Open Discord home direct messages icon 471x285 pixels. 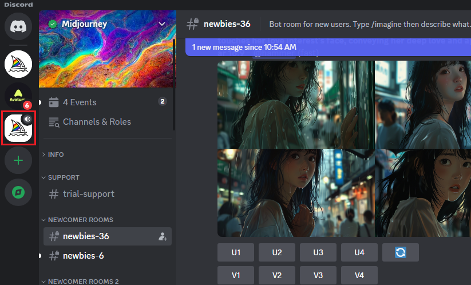[18, 26]
